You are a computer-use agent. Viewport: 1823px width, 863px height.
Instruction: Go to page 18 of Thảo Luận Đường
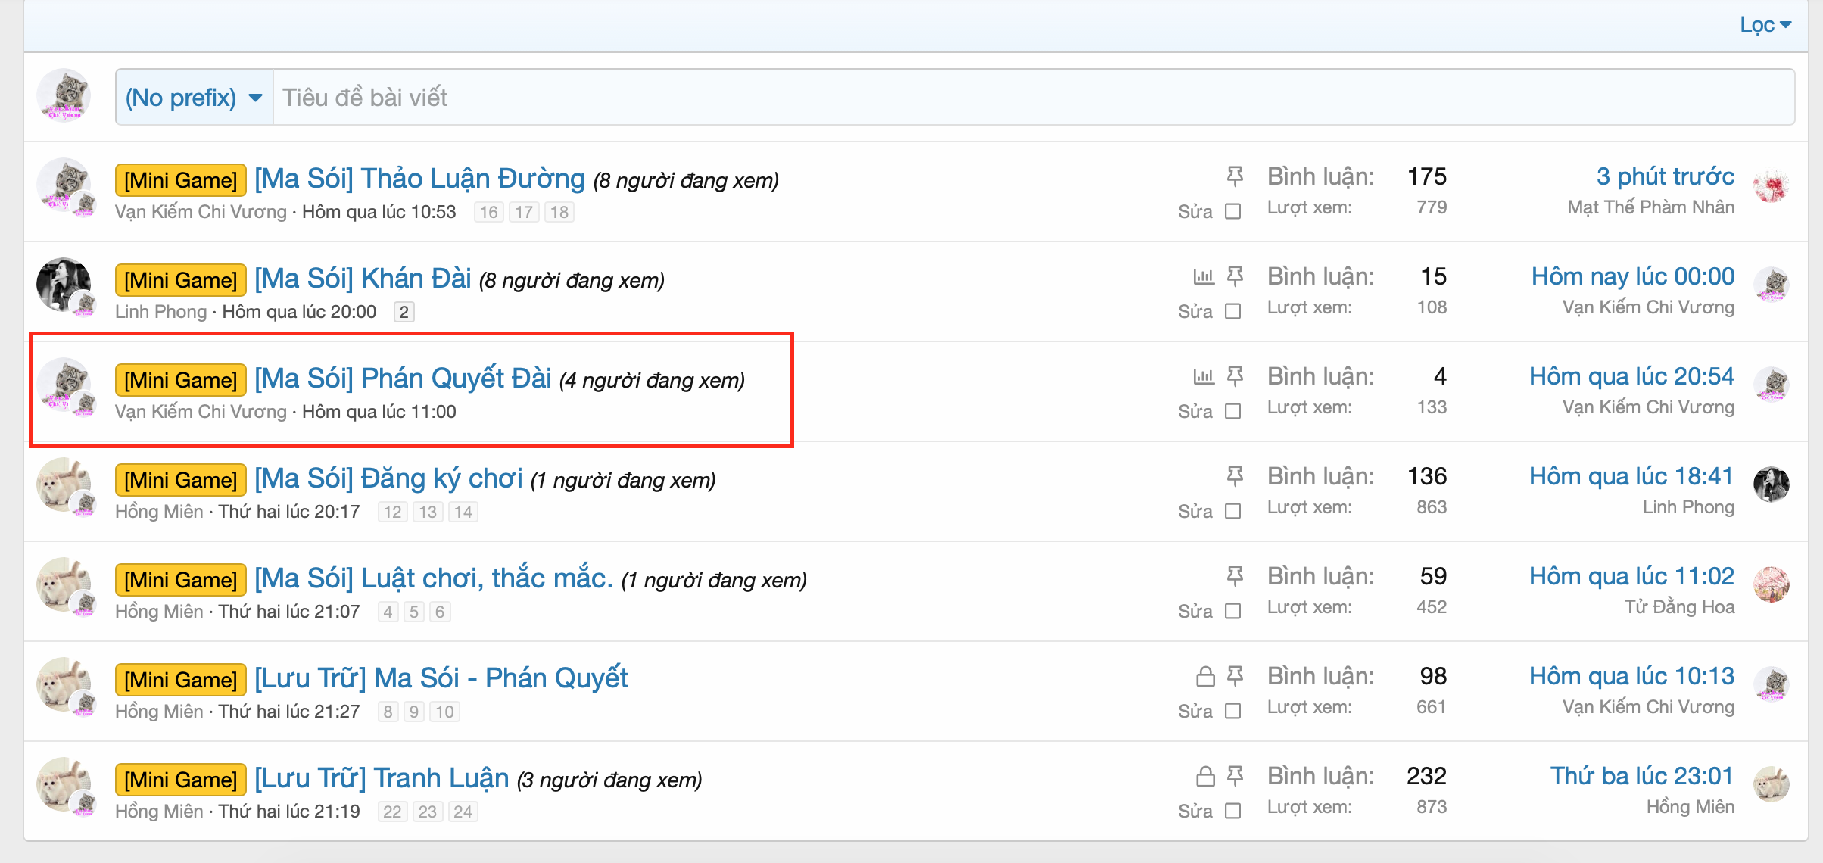pyautogui.click(x=559, y=212)
